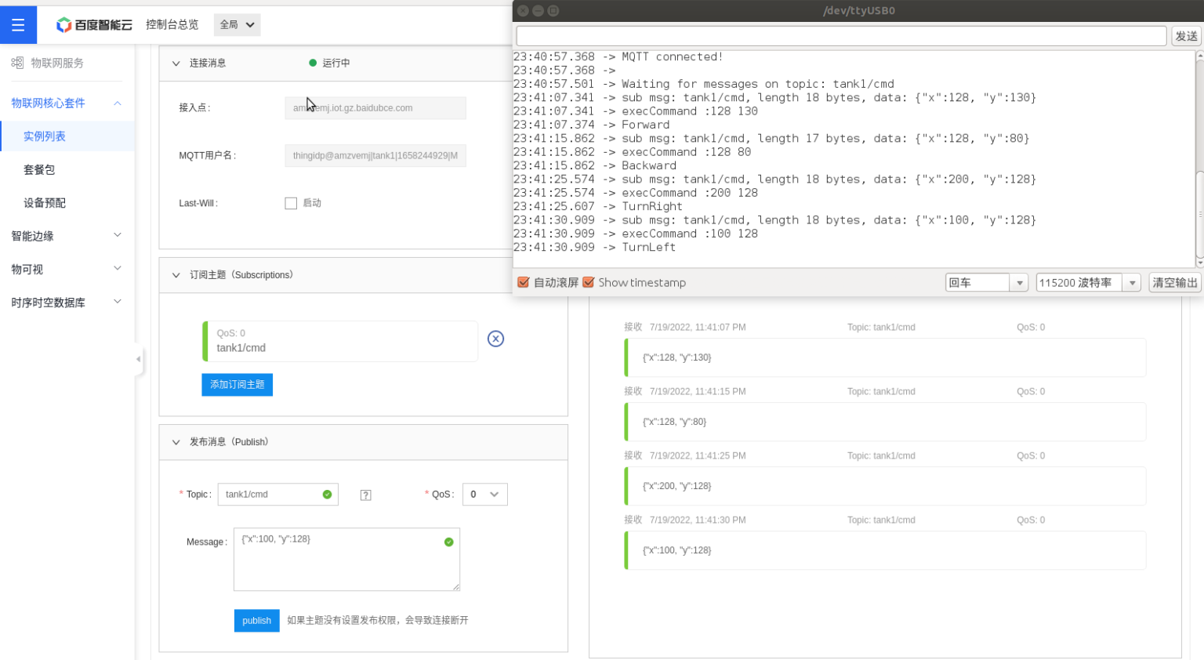Open the QoS dropdown in Publish
Image resolution: width=1204 pixels, height=660 pixels.
point(484,495)
